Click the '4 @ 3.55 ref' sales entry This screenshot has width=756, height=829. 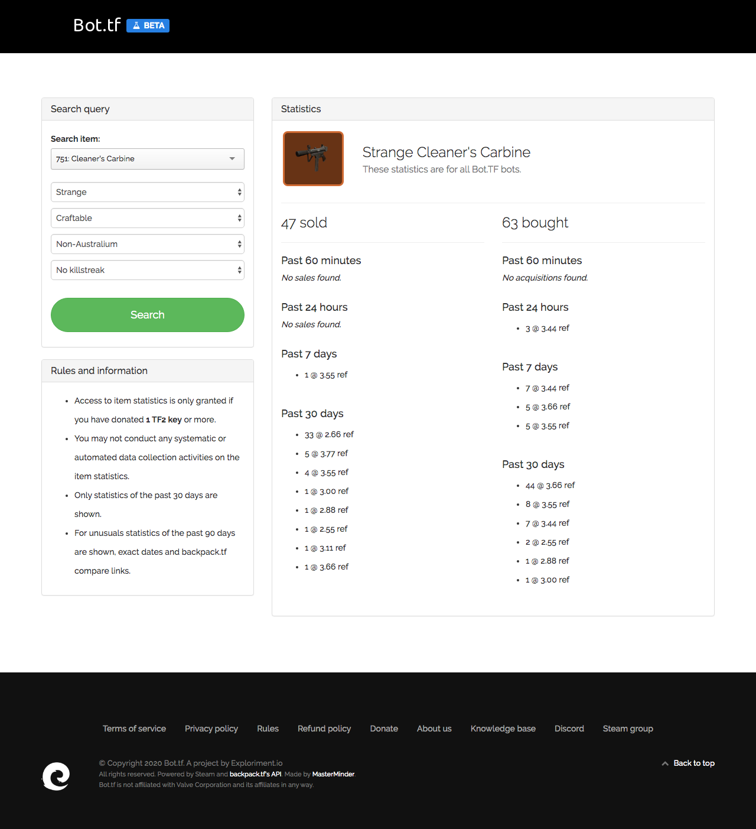(327, 472)
